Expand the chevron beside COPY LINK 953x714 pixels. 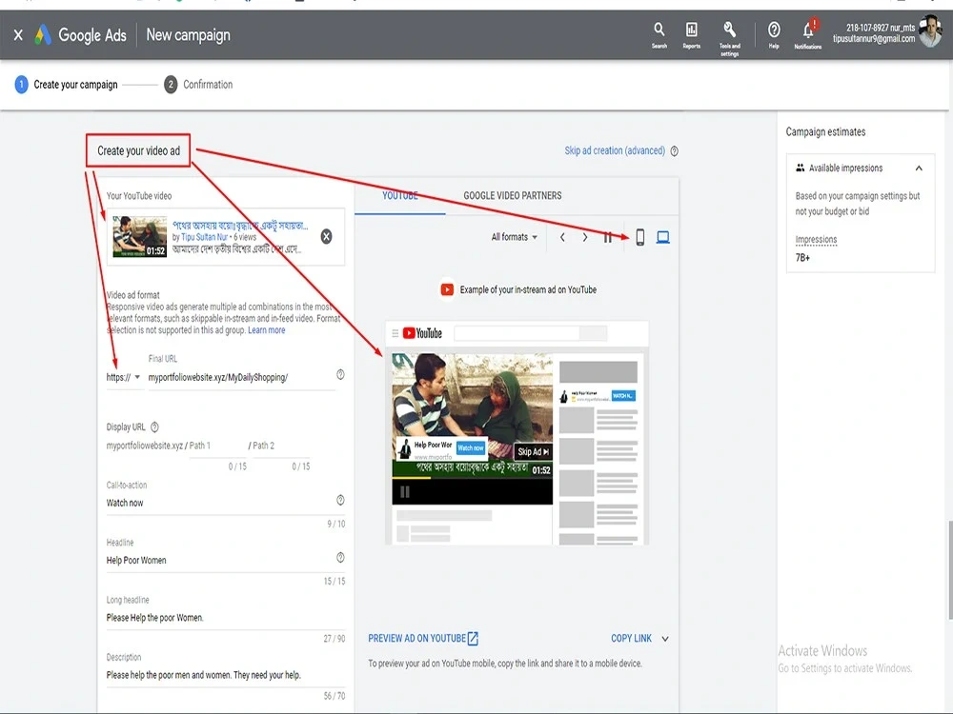(665, 639)
